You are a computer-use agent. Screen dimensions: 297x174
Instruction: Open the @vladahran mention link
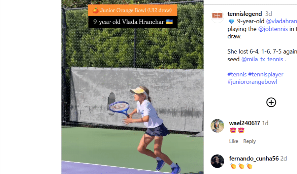(282, 21)
